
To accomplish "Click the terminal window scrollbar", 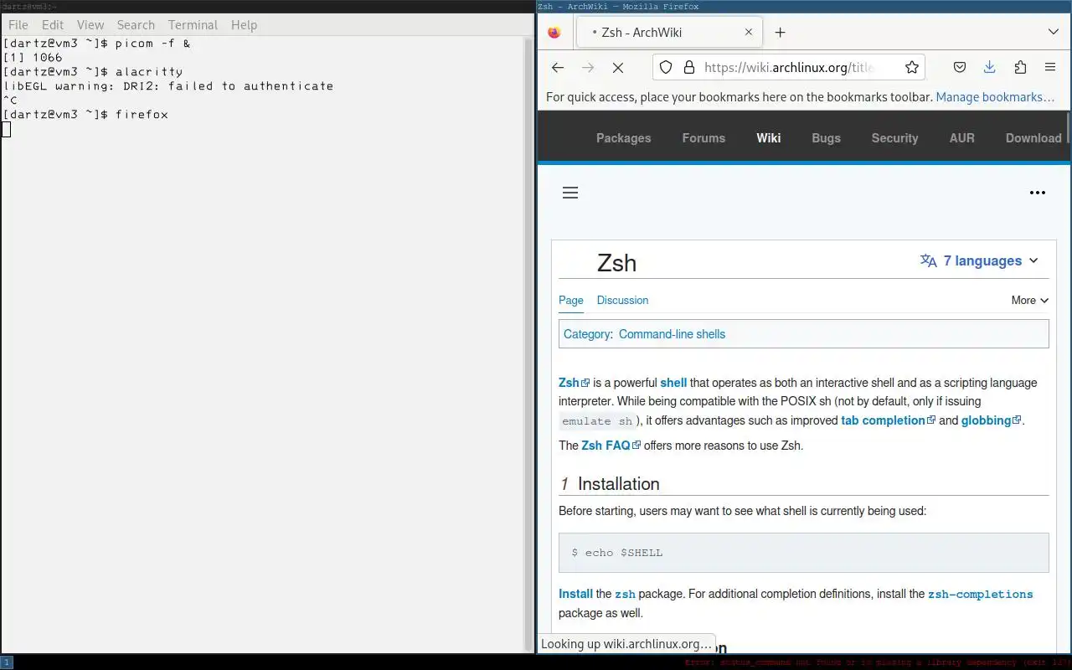I will pyautogui.click(x=528, y=343).
